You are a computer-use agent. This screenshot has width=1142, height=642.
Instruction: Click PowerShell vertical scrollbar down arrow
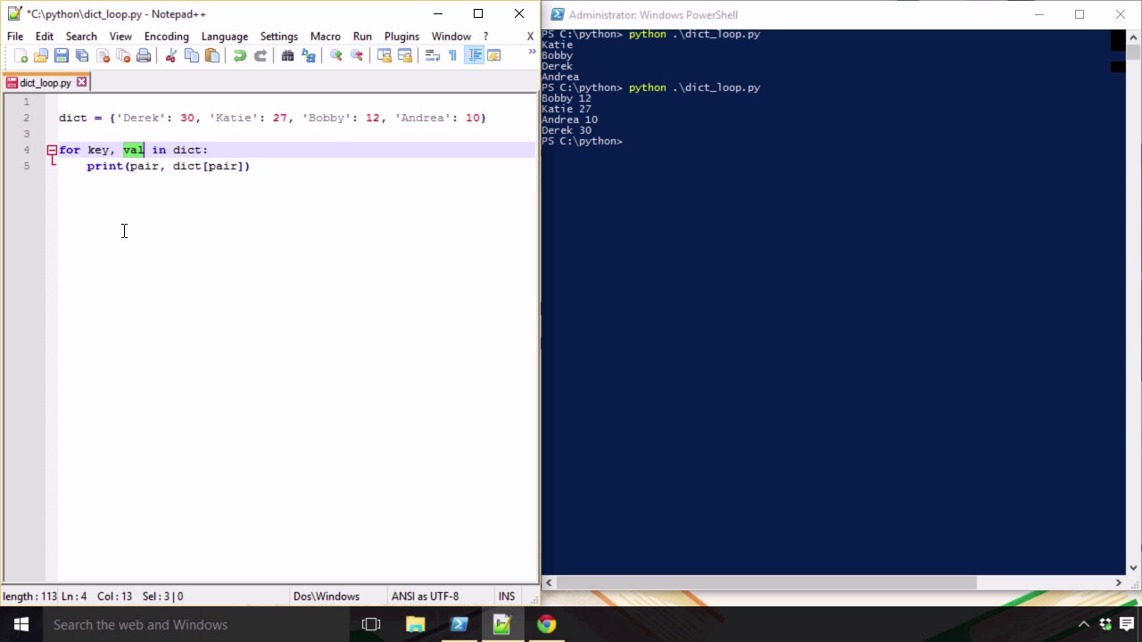click(x=1134, y=568)
